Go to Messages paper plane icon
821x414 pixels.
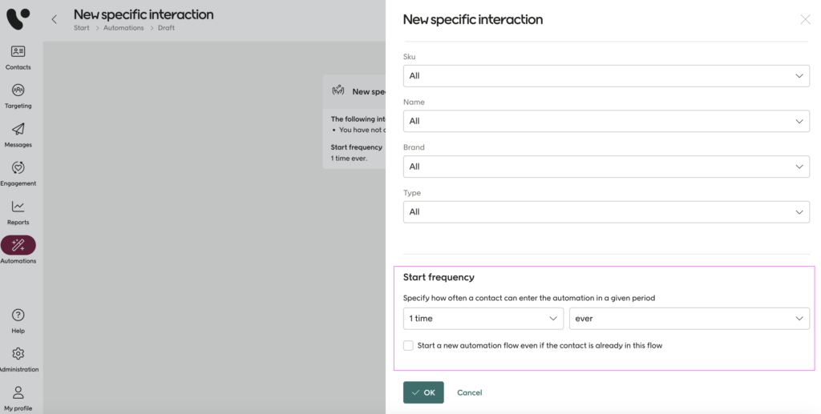pos(18,130)
